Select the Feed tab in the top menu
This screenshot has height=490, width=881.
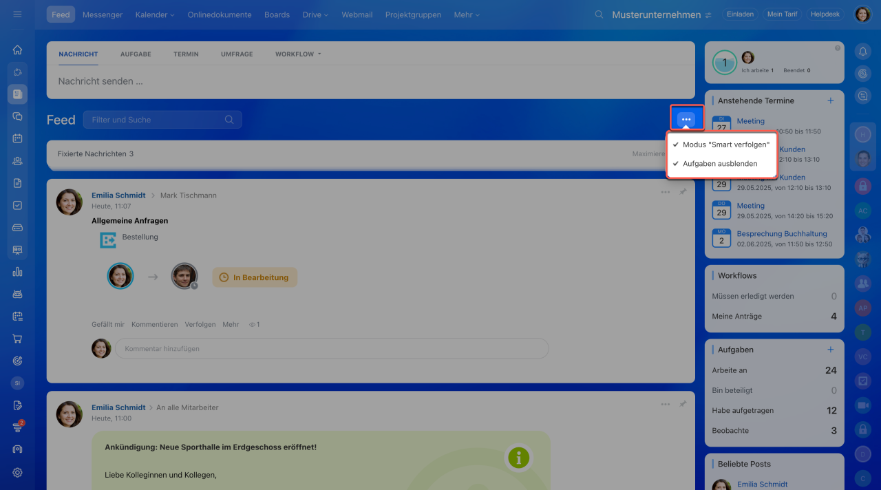tap(61, 14)
